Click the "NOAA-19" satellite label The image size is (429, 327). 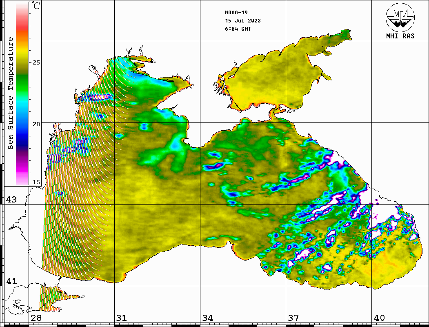pos(236,13)
